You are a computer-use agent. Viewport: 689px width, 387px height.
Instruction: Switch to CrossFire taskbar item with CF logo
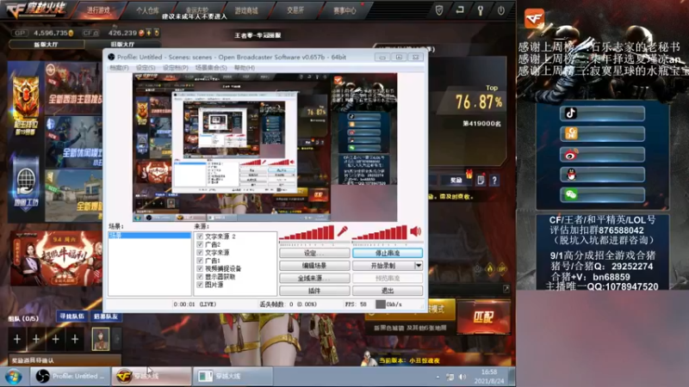click(152, 376)
